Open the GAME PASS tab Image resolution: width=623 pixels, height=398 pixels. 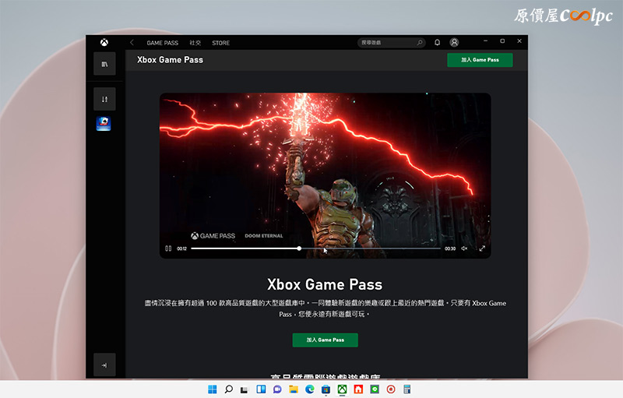[163, 43]
